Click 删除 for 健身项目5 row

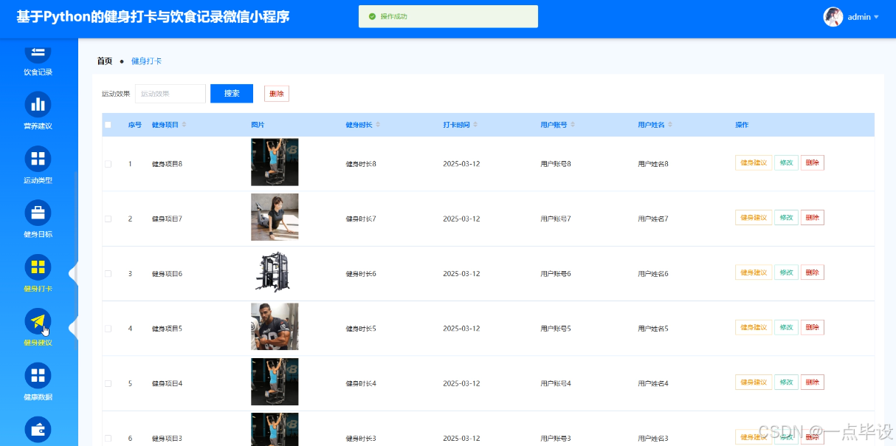point(813,327)
